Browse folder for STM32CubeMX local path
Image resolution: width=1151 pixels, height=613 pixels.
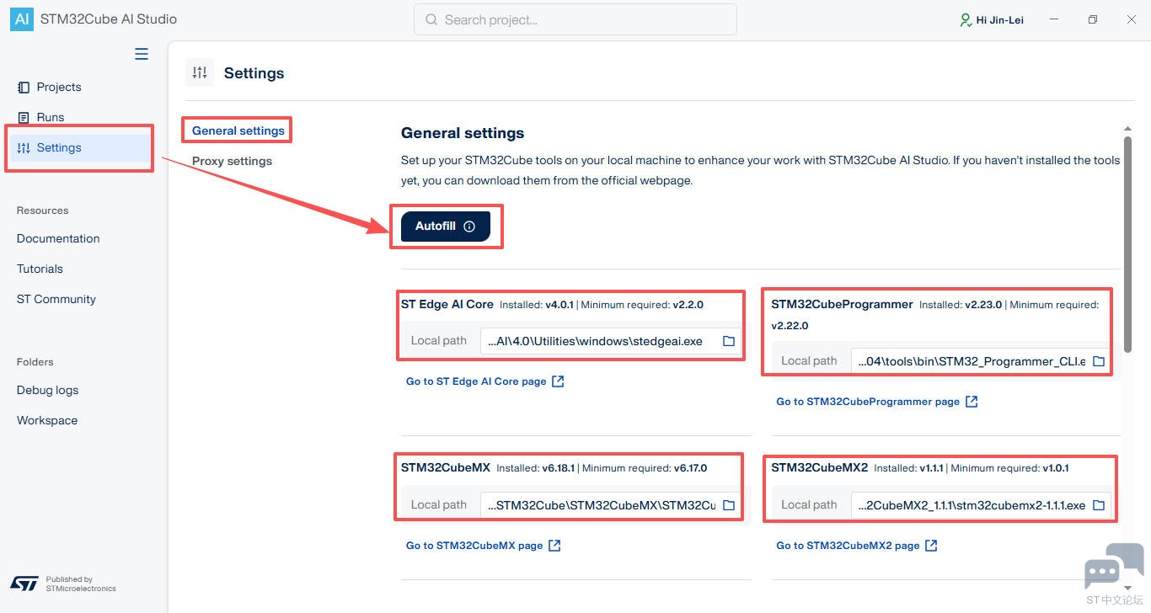click(729, 505)
